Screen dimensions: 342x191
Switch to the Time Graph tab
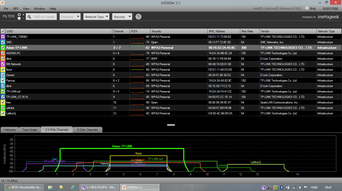[29, 130]
